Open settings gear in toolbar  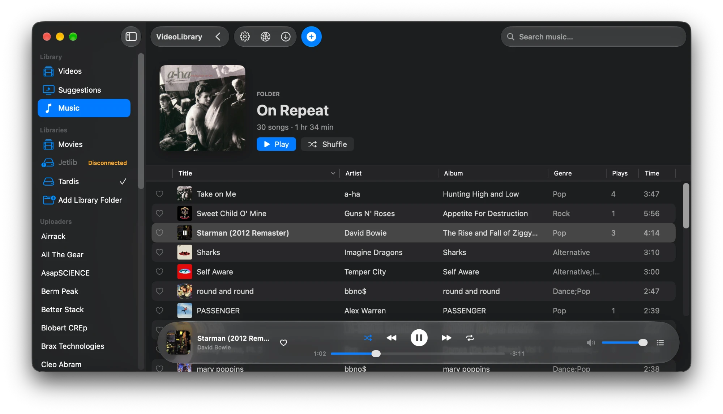(x=245, y=37)
